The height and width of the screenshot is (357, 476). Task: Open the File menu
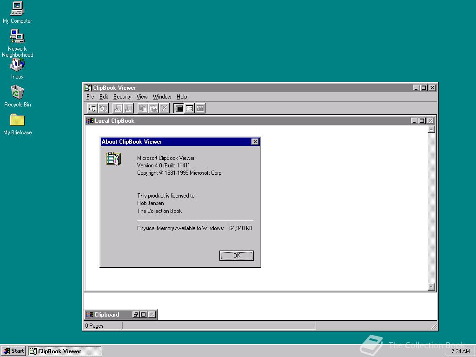pyautogui.click(x=90, y=97)
